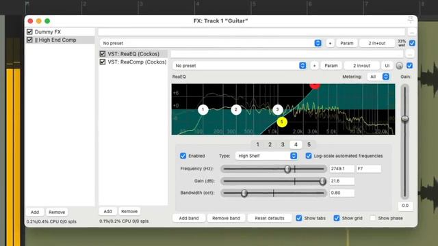Click the vertical output Gain fader handle

click(x=405, y=119)
